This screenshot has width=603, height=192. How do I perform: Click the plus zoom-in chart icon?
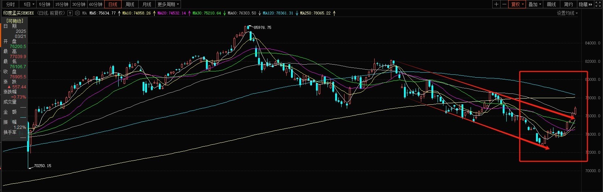tap(496, 4)
